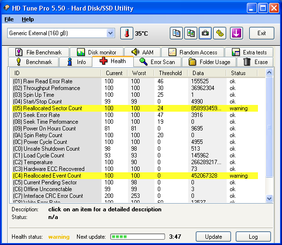This screenshot has height=245, width=282.
Task: Click the Current column header
Action: tap(114, 73)
